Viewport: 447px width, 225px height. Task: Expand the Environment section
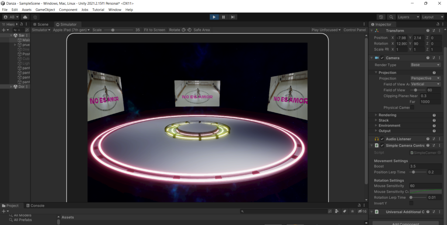point(376,125)
